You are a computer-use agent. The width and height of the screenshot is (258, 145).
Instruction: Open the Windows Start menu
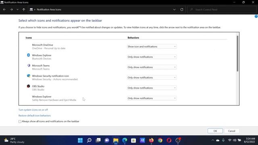tap(80, 140)
